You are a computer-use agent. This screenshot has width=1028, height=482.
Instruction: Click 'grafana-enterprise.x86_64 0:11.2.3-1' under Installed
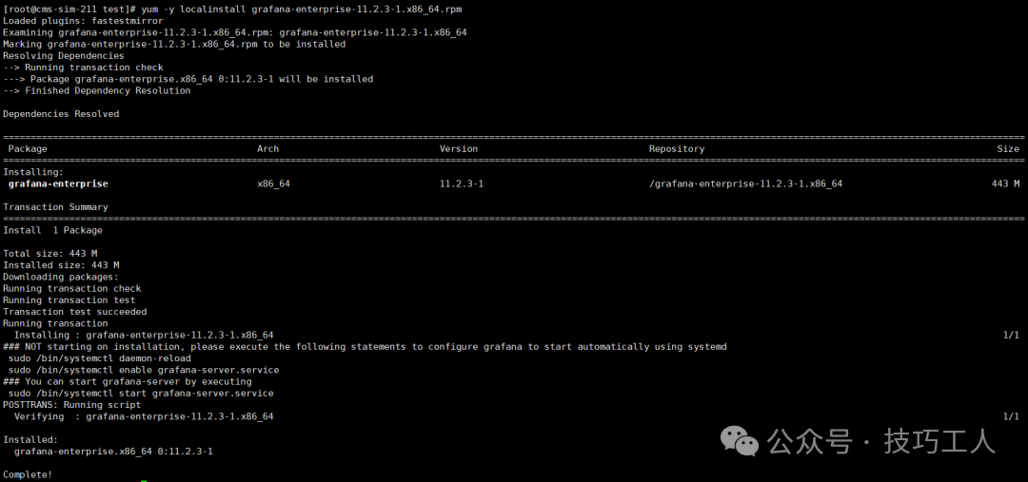(113, 452)
